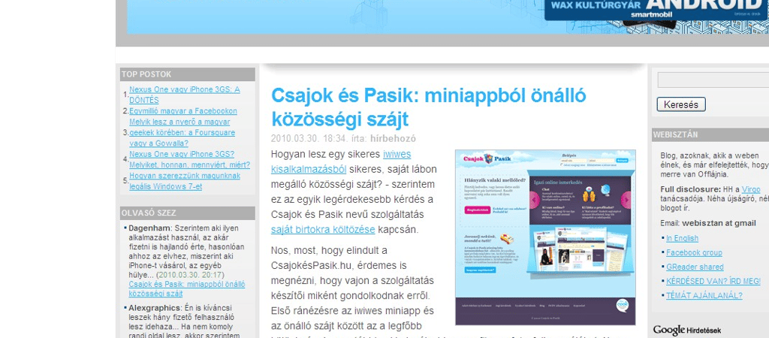
Task: Open the Facebook group link
Action: coord(693,252)
